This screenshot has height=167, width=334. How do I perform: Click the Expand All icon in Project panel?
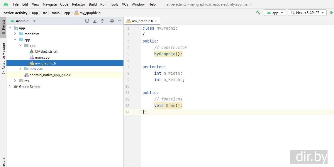click(95, 21)
